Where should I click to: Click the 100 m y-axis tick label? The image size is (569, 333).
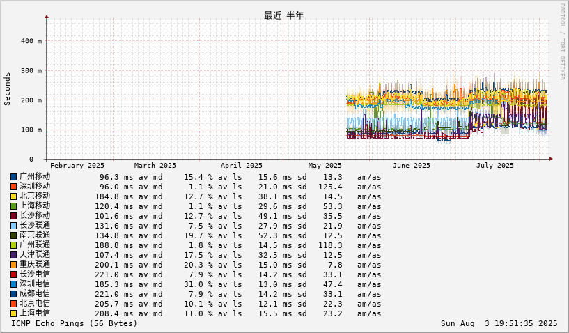[x=31, y=130]
